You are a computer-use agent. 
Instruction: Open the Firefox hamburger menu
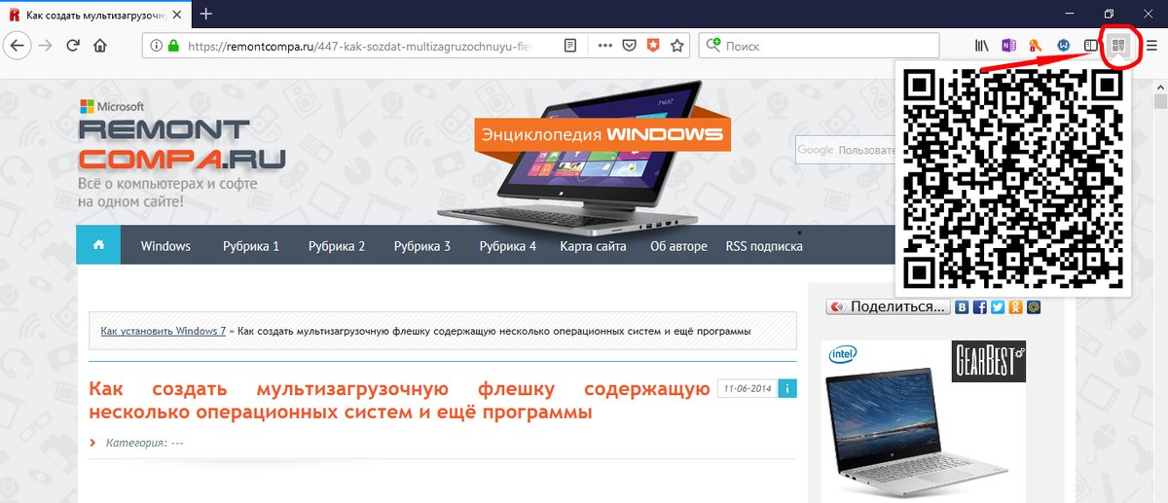click(1151, 46)
